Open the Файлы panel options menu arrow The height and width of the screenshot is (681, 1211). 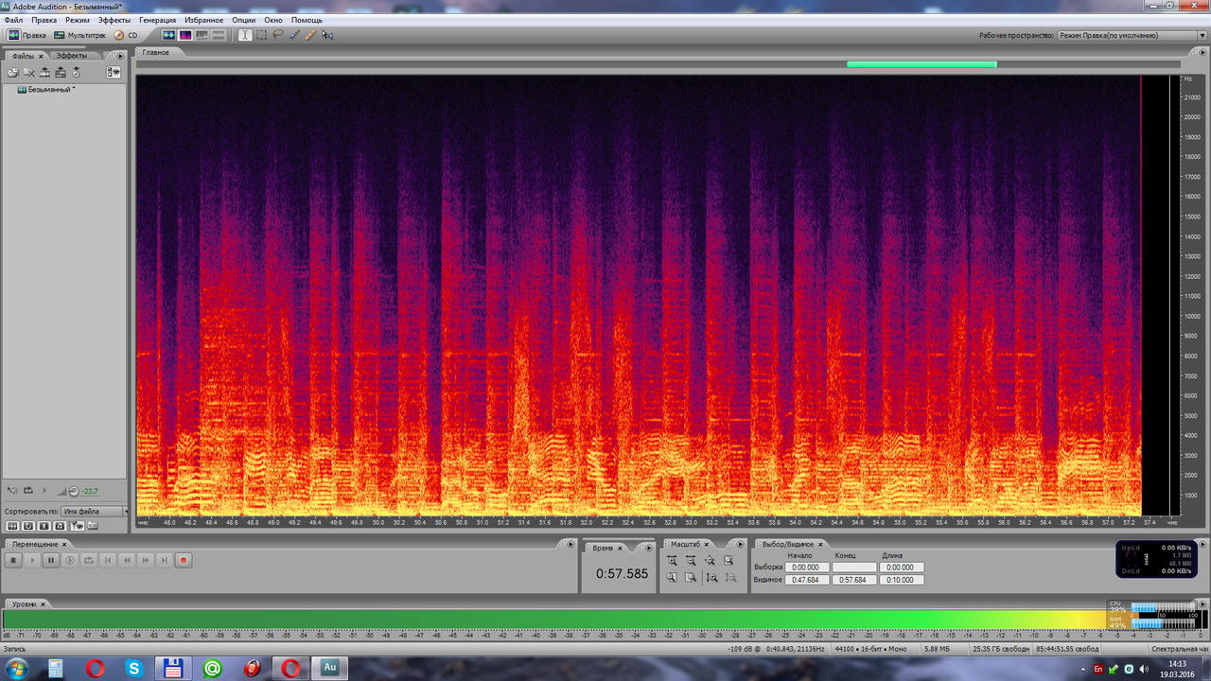click(120, 56)
